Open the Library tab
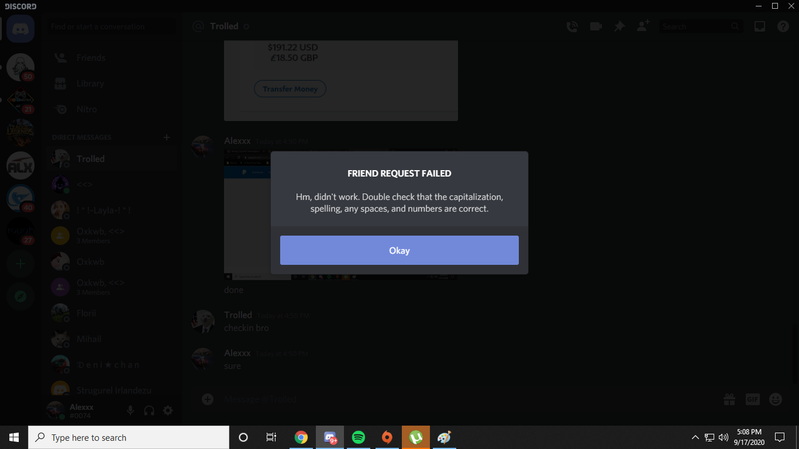Image resolution: width=799 pixels, height=449 pixels. (112, 84)
